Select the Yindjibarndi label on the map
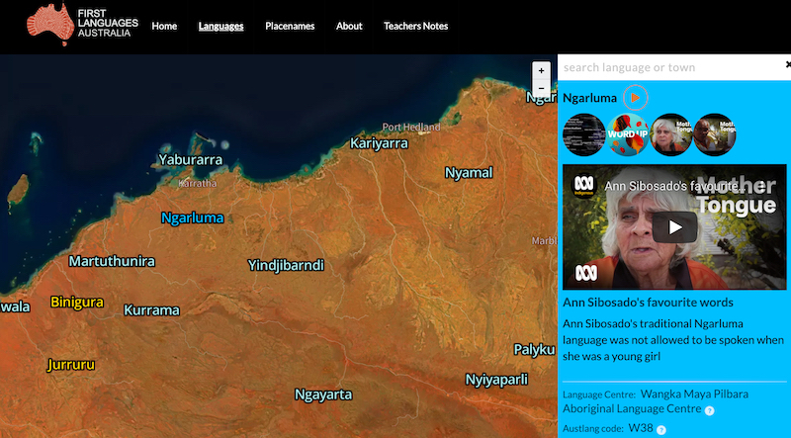Screen dimensions: 791x438 (x=286, y=265)
